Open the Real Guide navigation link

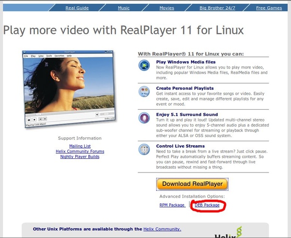pyautogui.click(x=77, y=8)
